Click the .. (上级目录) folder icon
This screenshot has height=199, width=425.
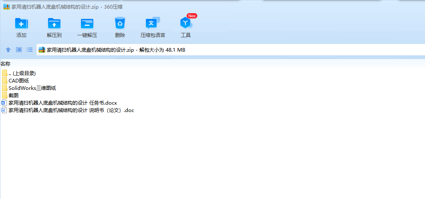5,73
